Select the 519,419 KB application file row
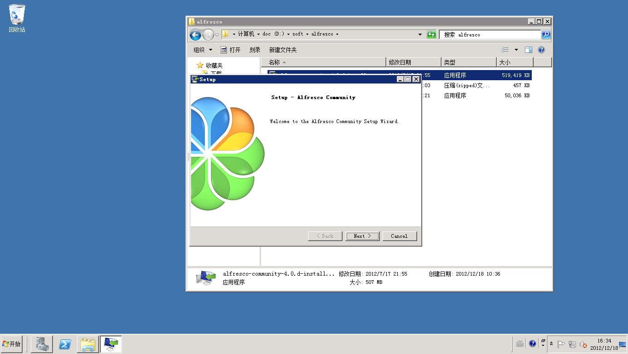Screen dimensions: 628x354 (477, 75)
